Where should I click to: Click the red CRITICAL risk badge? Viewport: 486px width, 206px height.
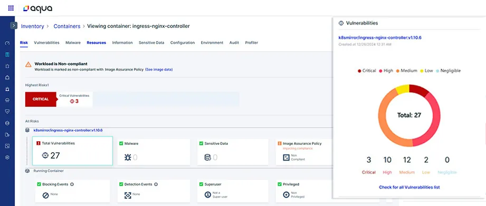click(x=41, y=99)
